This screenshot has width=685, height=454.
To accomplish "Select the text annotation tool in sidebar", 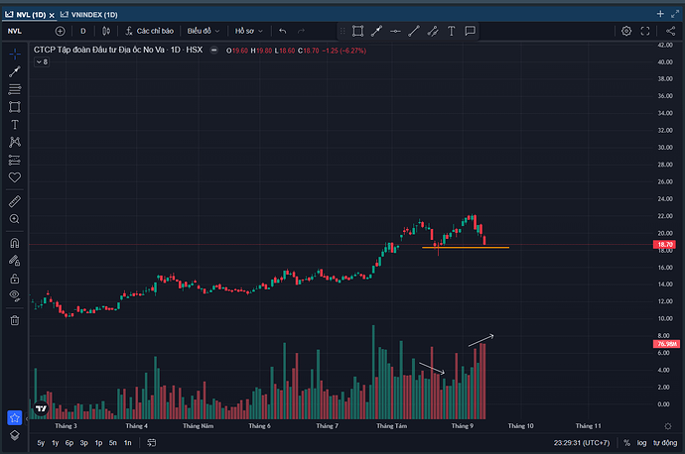I will pyautogui.click(x=15, y=125).
